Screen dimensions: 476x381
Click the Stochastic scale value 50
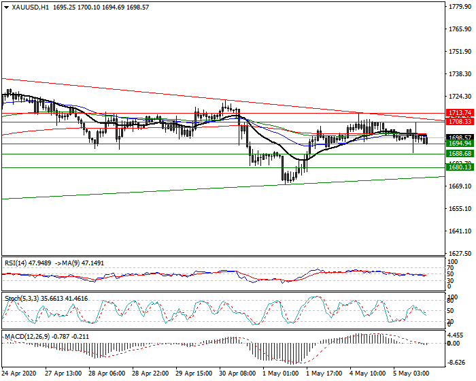click(x=450, y=311)
